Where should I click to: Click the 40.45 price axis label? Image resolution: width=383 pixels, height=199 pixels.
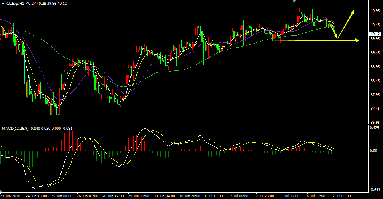pyautogui.click(x=375, y=24)
